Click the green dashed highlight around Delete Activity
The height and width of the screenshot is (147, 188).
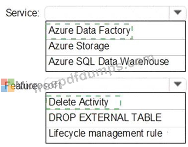(x=83, y=103)
